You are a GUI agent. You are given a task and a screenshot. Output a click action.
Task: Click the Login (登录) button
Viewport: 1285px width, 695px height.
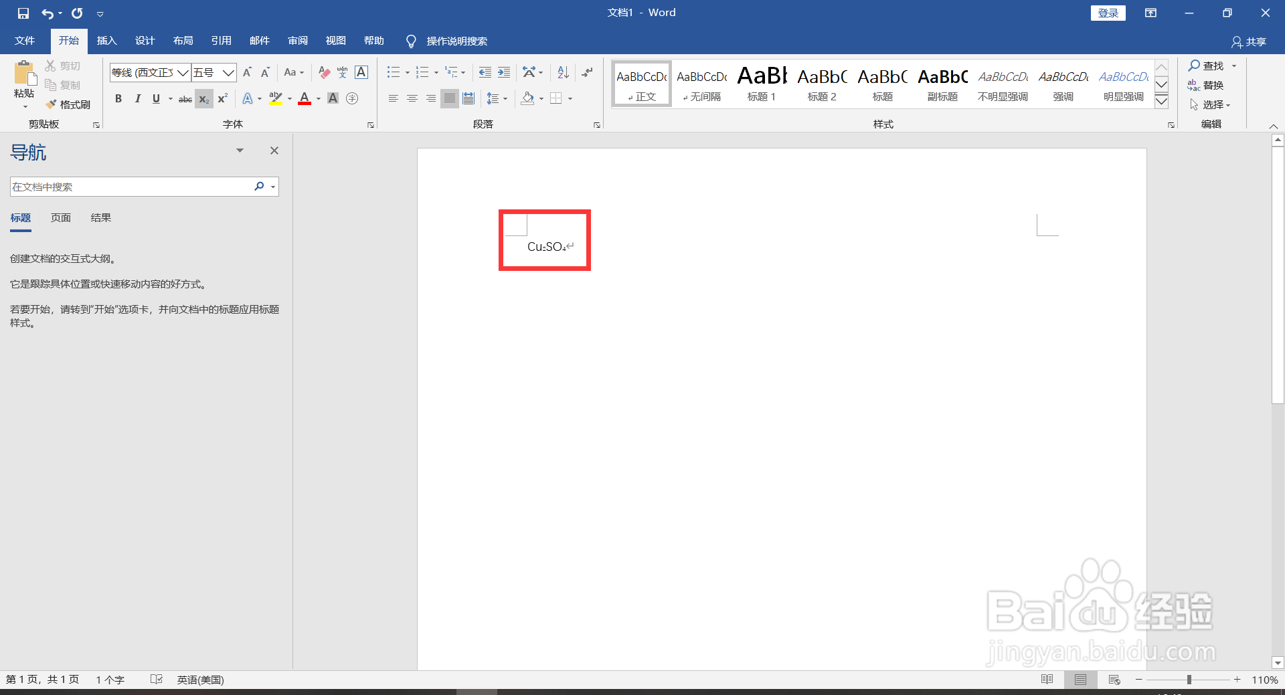click(x=1108, y=13)
